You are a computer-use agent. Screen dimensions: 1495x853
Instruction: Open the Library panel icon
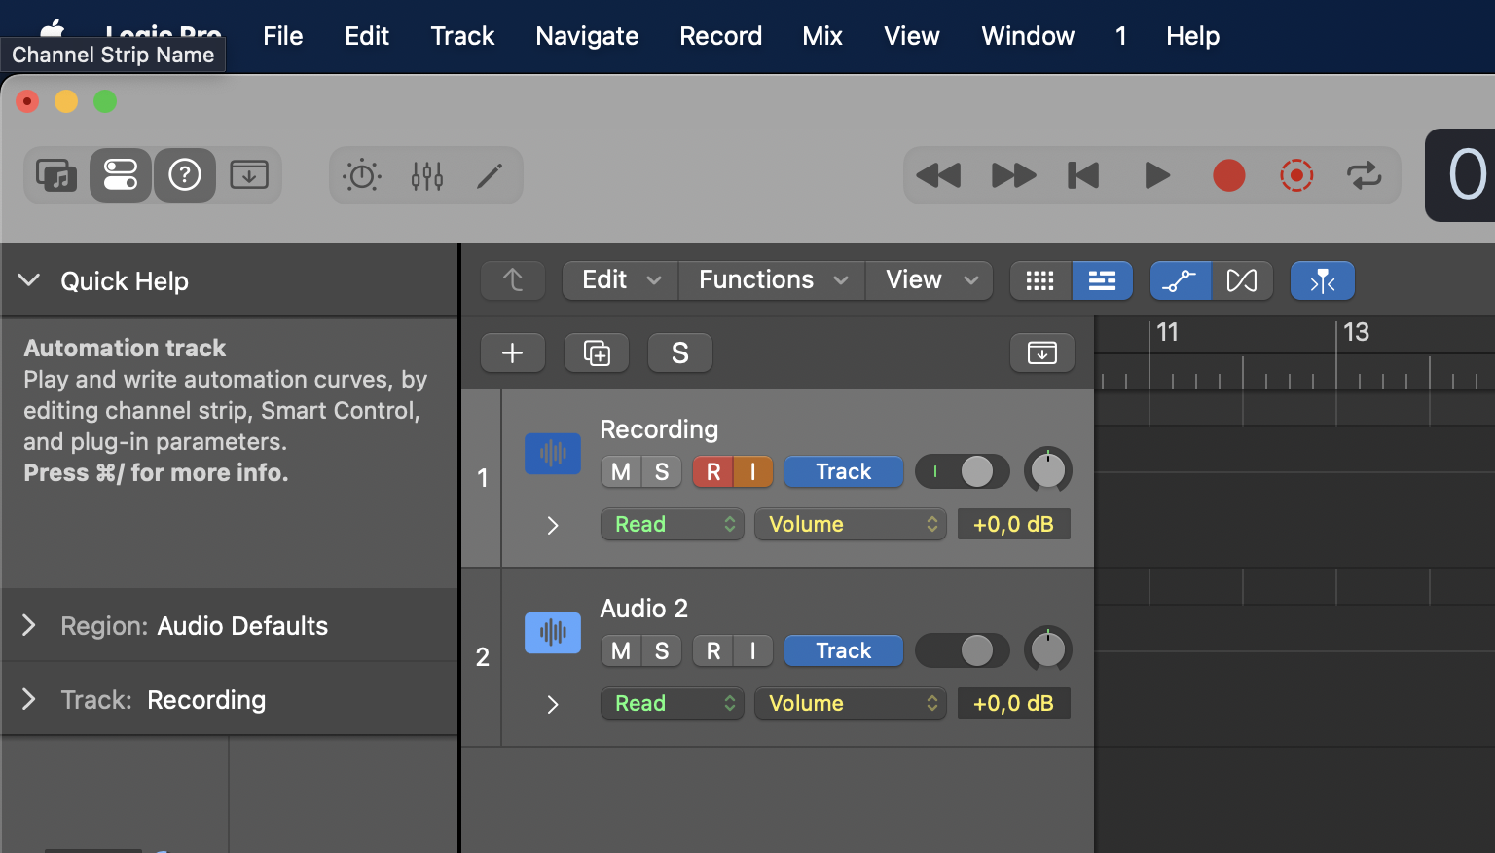tap(56, 175)
